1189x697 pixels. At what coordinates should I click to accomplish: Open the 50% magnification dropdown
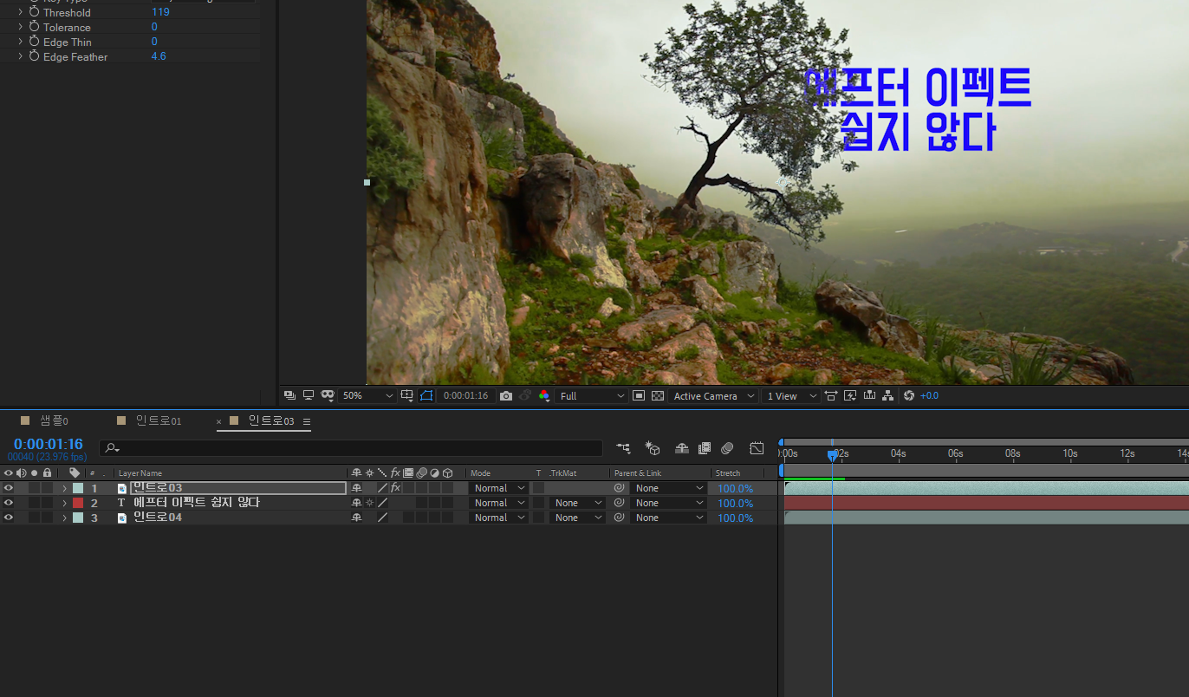click(x=367, y=395)
